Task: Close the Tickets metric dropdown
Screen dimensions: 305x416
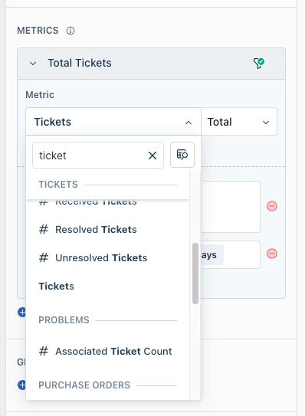Action: (189, 123)
